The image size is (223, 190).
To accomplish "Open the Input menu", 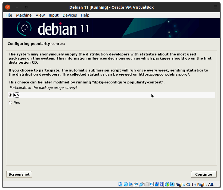I will click(x=54, y=15).
